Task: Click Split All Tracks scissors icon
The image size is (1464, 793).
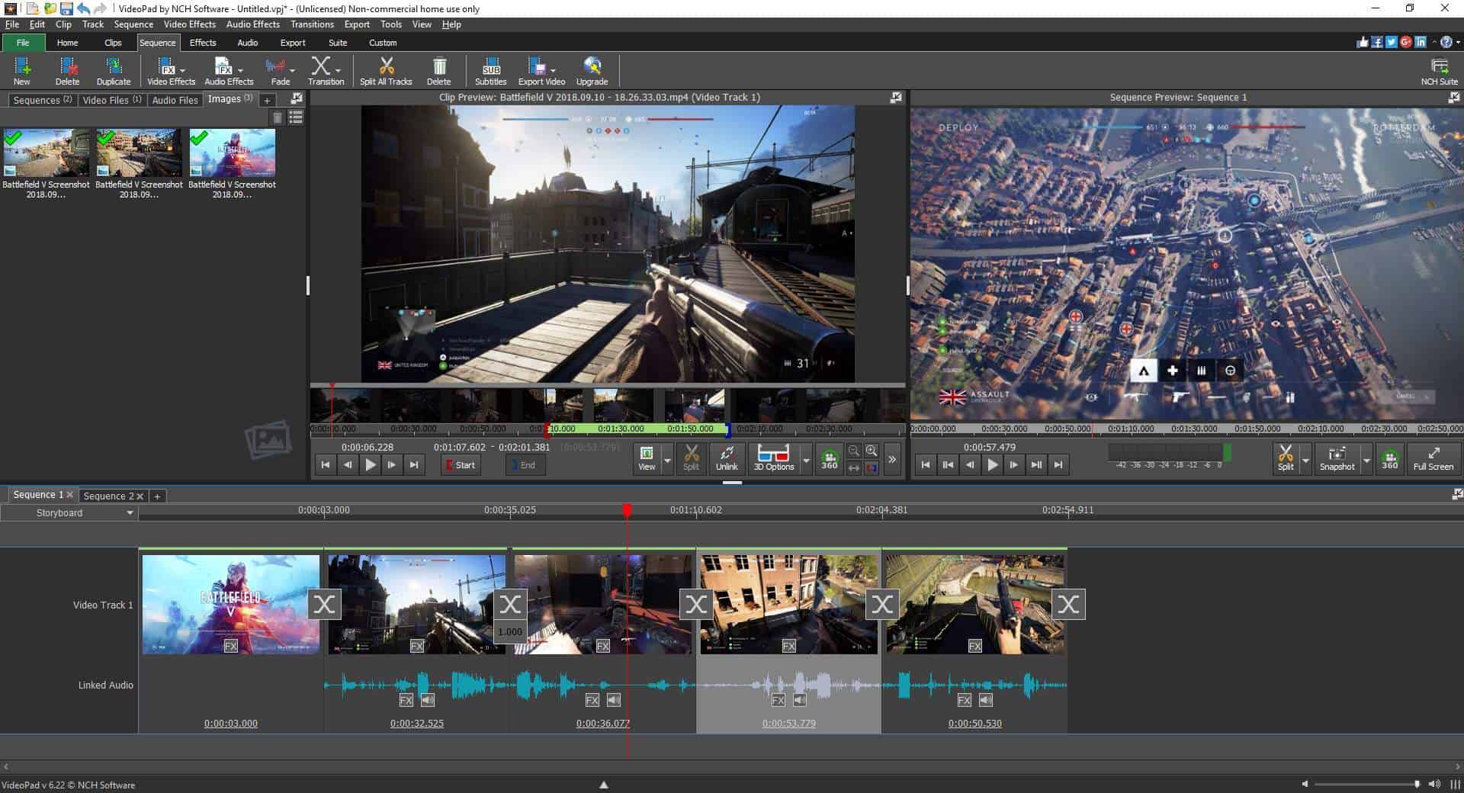Action: [x=386, y=66]
